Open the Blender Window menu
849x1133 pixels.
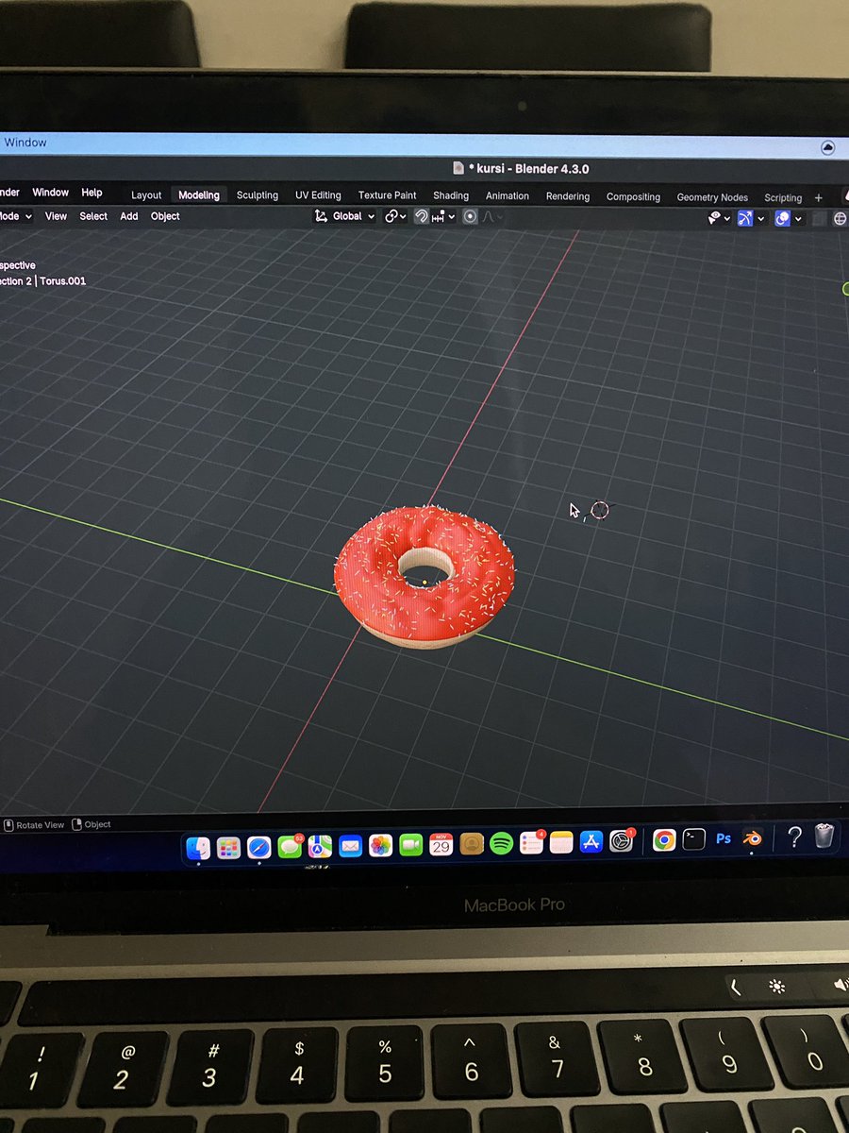point(50,193)
